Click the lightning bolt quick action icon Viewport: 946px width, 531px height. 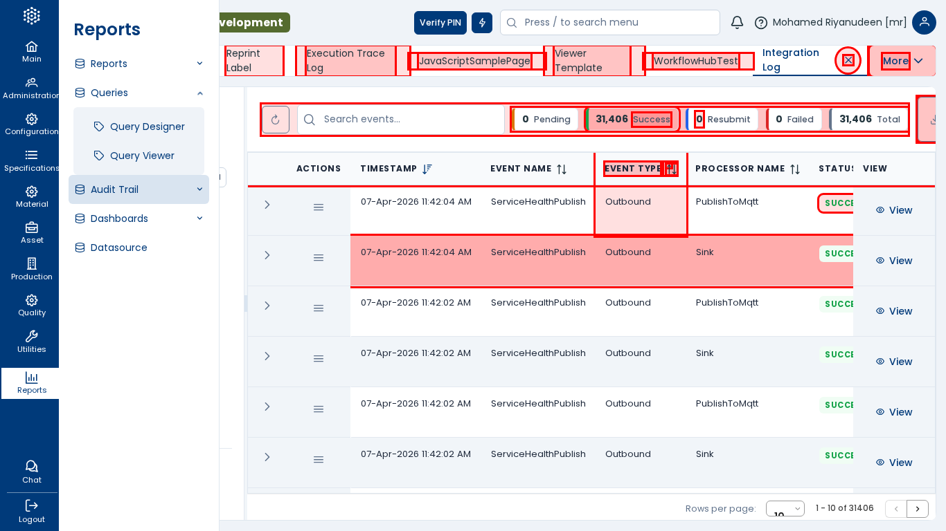tap(482, 23)
